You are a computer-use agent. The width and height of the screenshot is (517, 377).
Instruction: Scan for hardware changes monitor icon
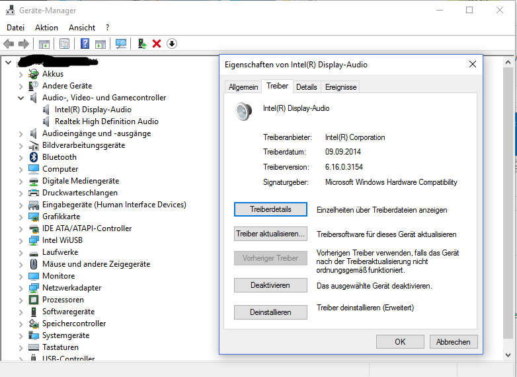point(121,44)
